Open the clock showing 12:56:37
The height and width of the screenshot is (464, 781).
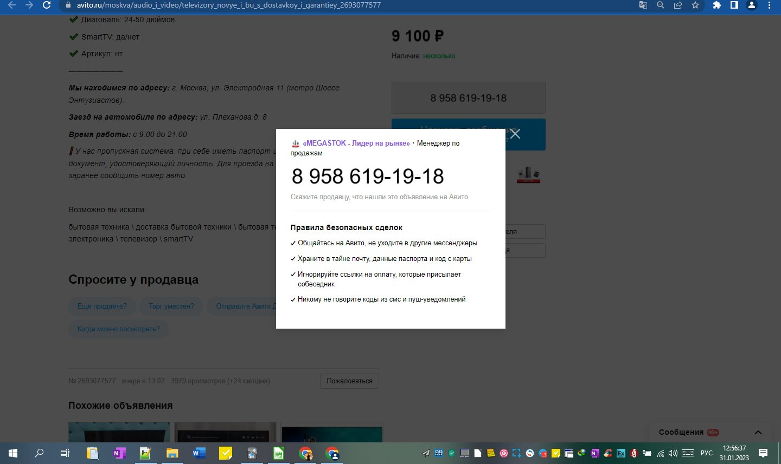tap(734, 453)
